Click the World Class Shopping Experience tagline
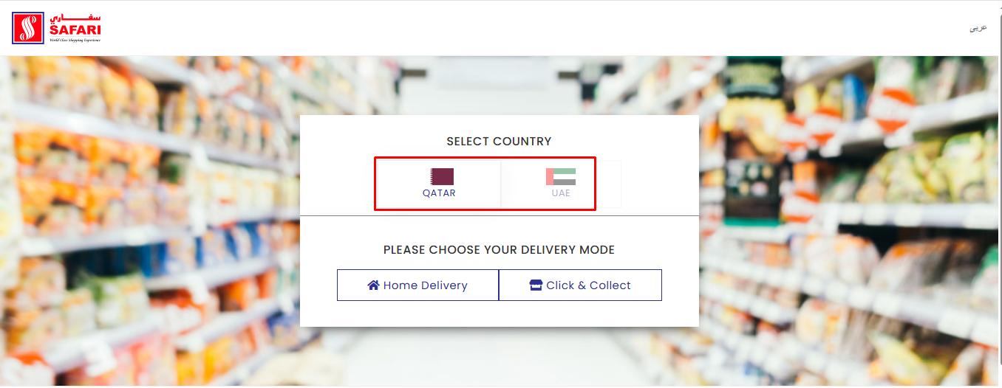This screenshot has width=1002, height=388. point(75,40)
